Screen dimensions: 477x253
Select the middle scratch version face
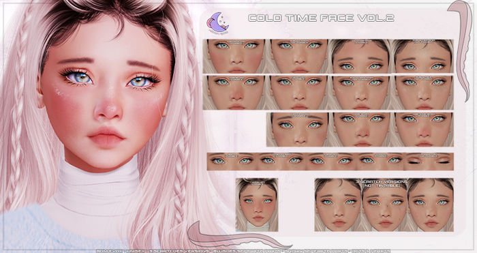(x=384, y=205)
